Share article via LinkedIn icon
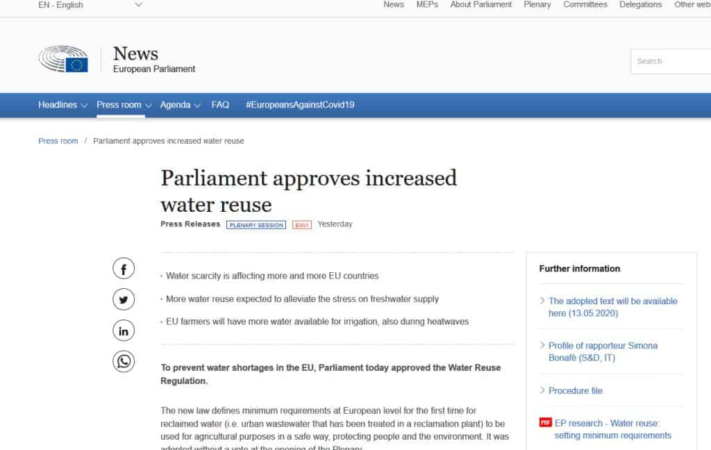 [124, 331]
